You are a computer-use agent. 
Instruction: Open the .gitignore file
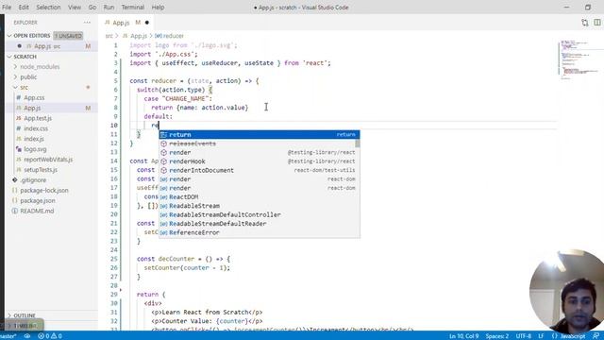click(x=33, y=180)
